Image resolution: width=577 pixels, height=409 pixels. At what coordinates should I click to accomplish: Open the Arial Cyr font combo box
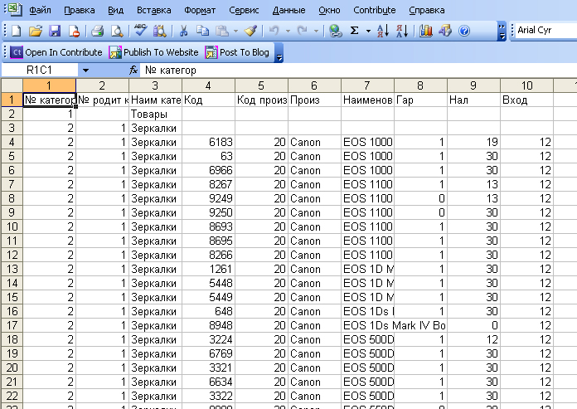click(x=546, y=30)
